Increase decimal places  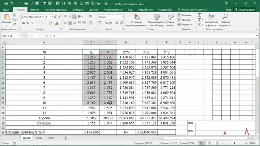click(117, 23)
